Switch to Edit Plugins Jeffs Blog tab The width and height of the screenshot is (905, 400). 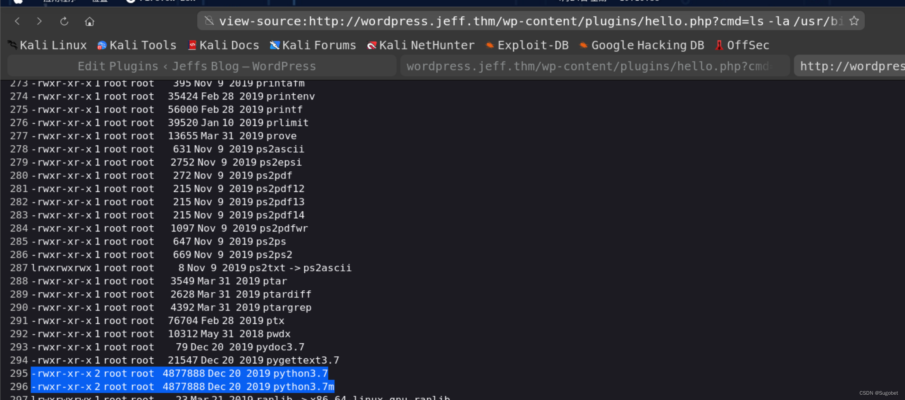tap(201, 66)
